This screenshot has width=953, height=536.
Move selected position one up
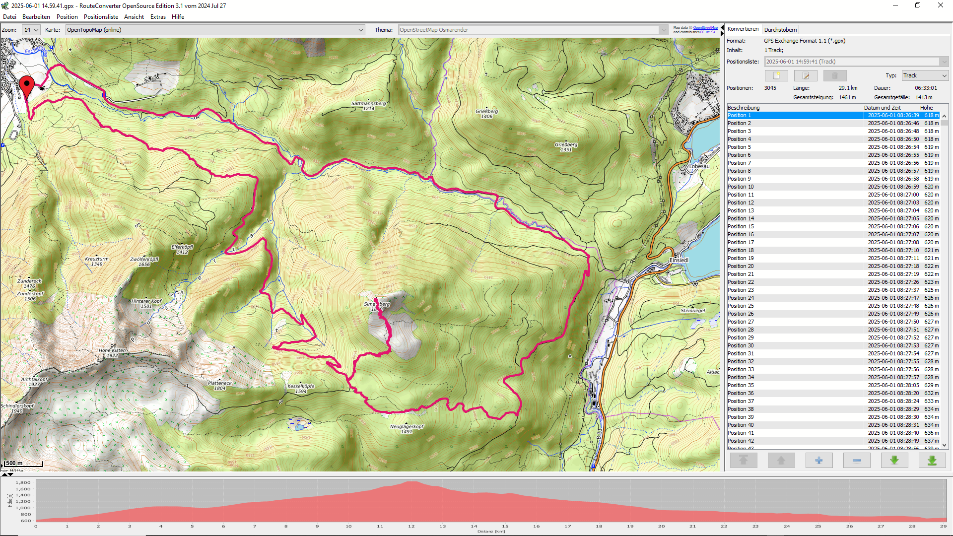[781, 461]
